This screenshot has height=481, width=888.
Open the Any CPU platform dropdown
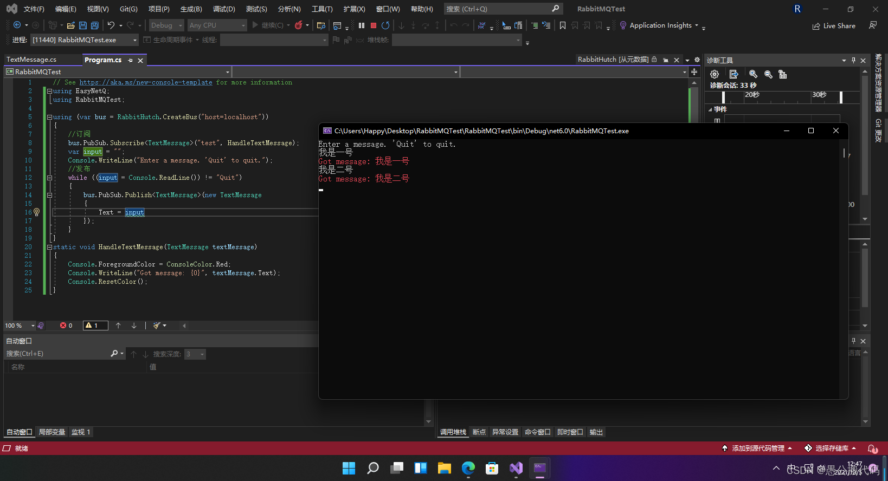(217, 25)
